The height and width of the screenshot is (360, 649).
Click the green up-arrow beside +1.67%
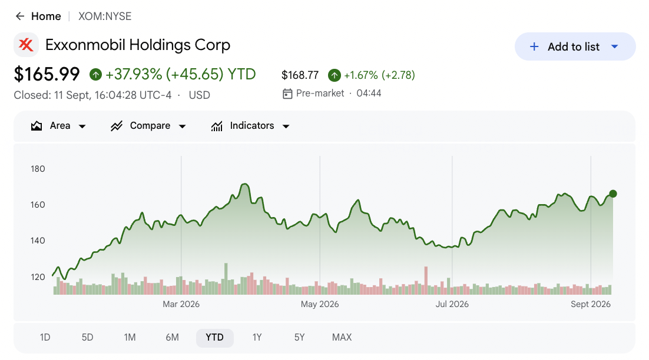[335, 75]
